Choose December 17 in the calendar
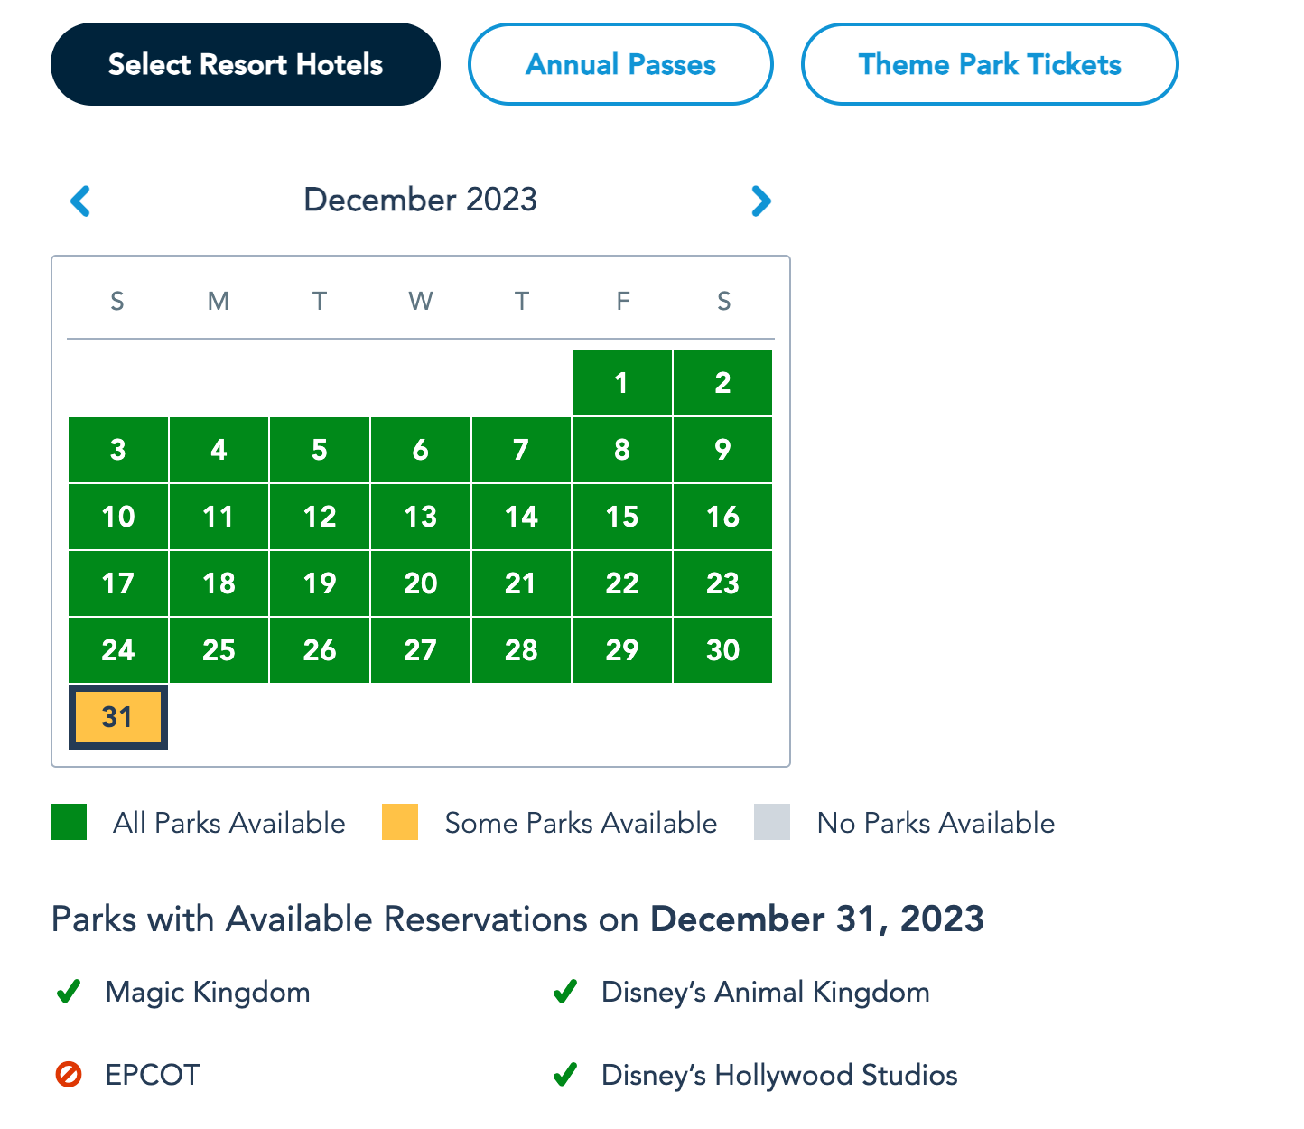 coord(118,583)
